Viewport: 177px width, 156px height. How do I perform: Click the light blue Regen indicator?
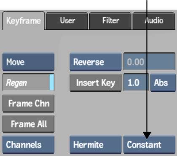click(51, 82)
